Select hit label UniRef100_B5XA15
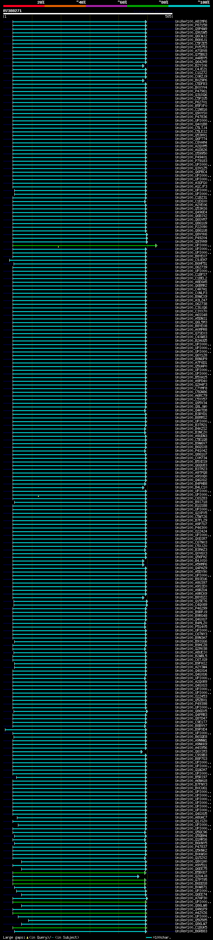 191,377
